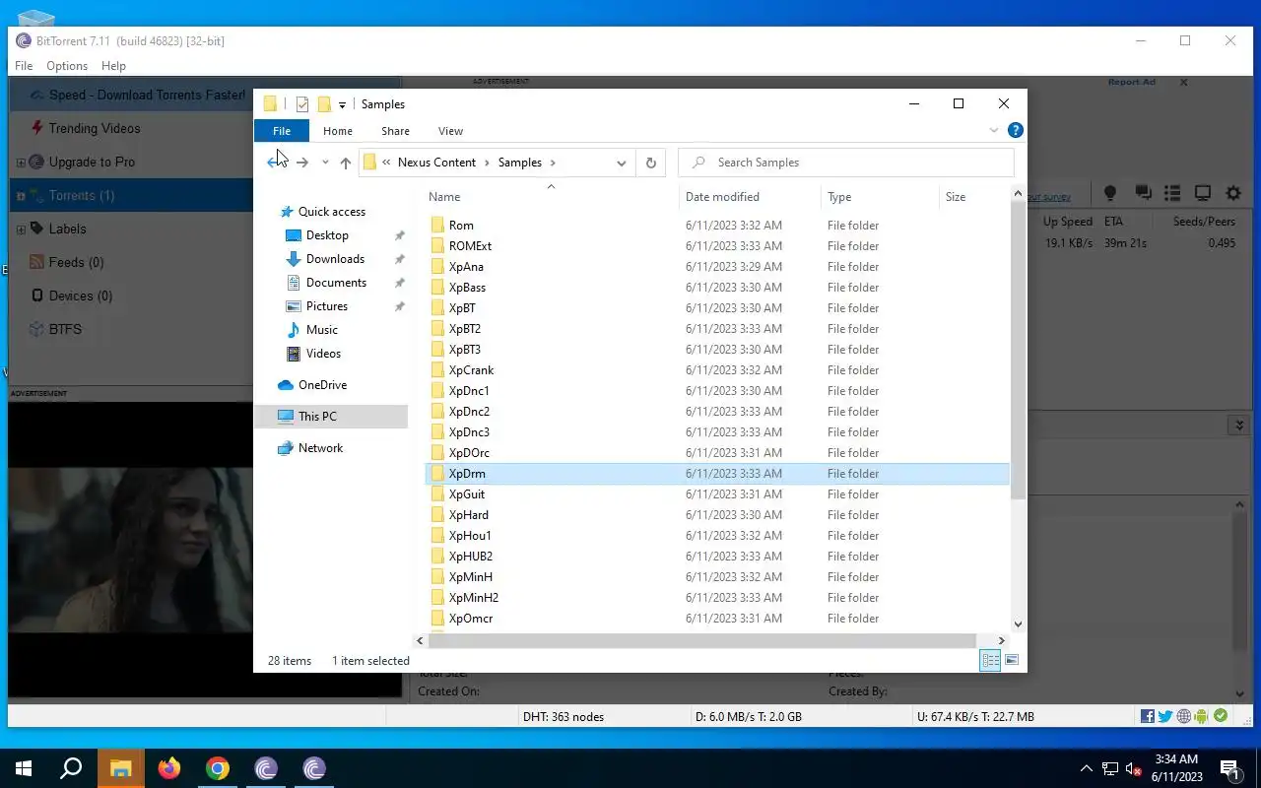The height and width of the screenshot is (788, 1261).
Task: Expand the Labels node in BitTorrent sidebar
Action: [21, 230]
